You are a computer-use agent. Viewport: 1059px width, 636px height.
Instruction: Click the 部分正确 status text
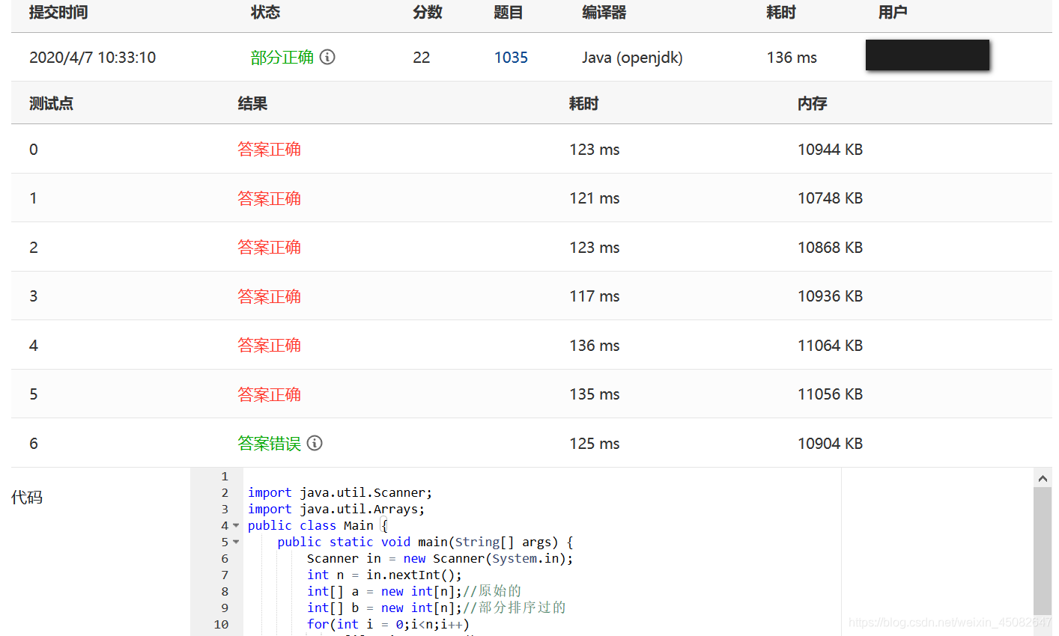tap(282, 58)
